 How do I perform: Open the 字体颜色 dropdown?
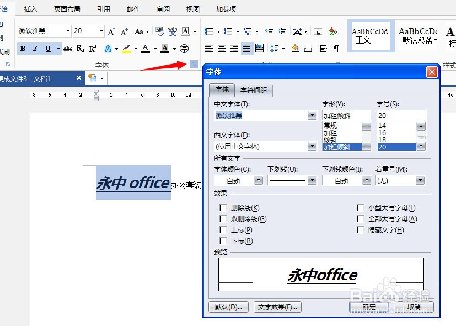pyautogui.click(x=259, y=180)
